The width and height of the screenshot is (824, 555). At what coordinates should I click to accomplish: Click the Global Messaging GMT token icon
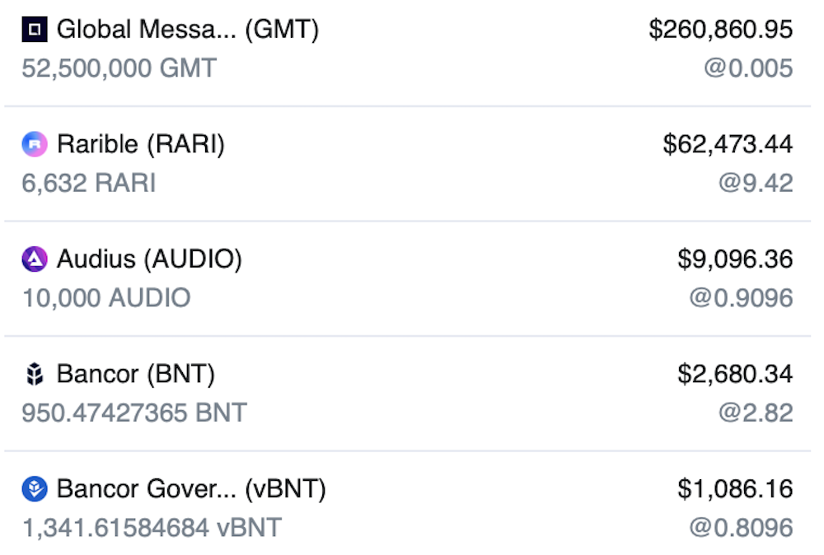35,29
